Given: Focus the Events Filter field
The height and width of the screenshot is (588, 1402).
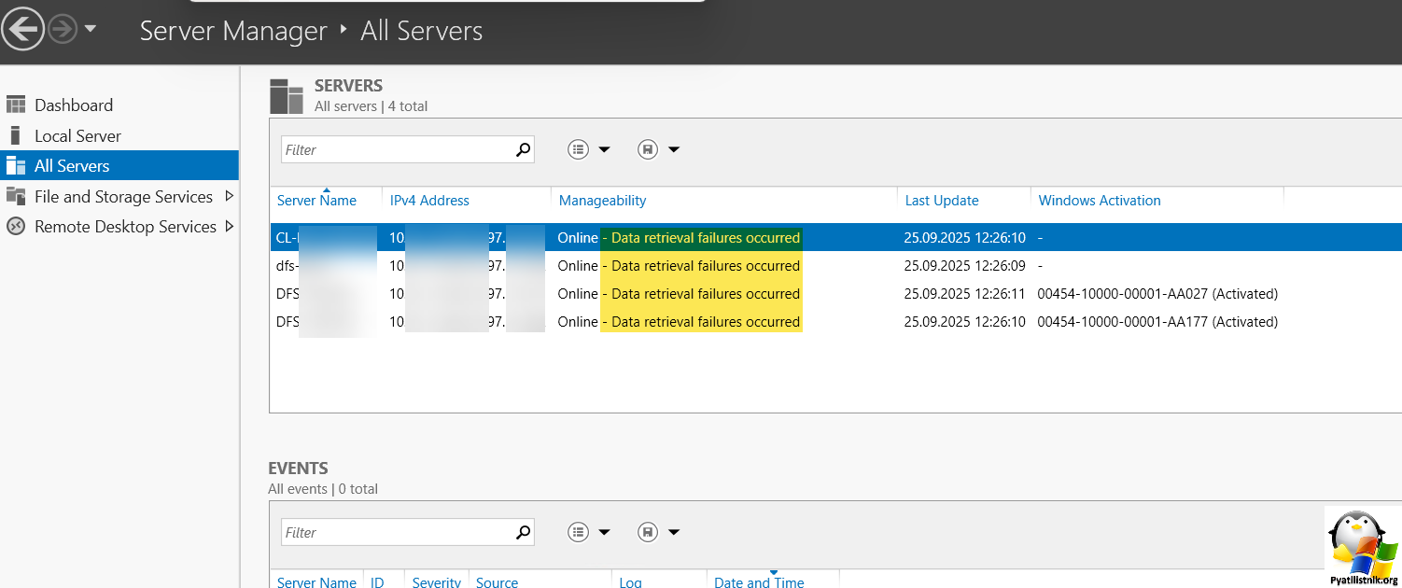Looking at the screenshot, I should [397, 532].
